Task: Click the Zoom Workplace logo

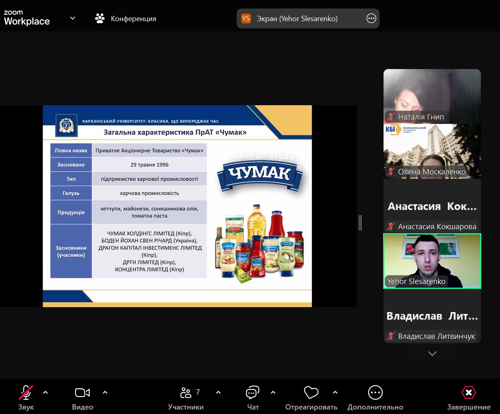Action: 27,18
